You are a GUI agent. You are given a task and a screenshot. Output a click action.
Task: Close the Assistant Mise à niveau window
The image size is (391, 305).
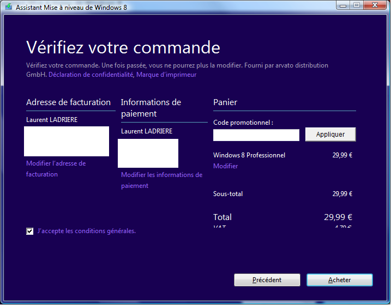click(x=375, y=5)
